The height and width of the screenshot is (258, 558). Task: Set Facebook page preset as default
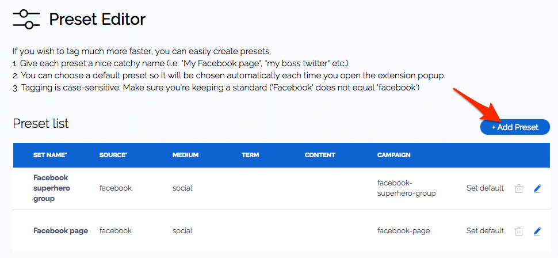point(485,231)
